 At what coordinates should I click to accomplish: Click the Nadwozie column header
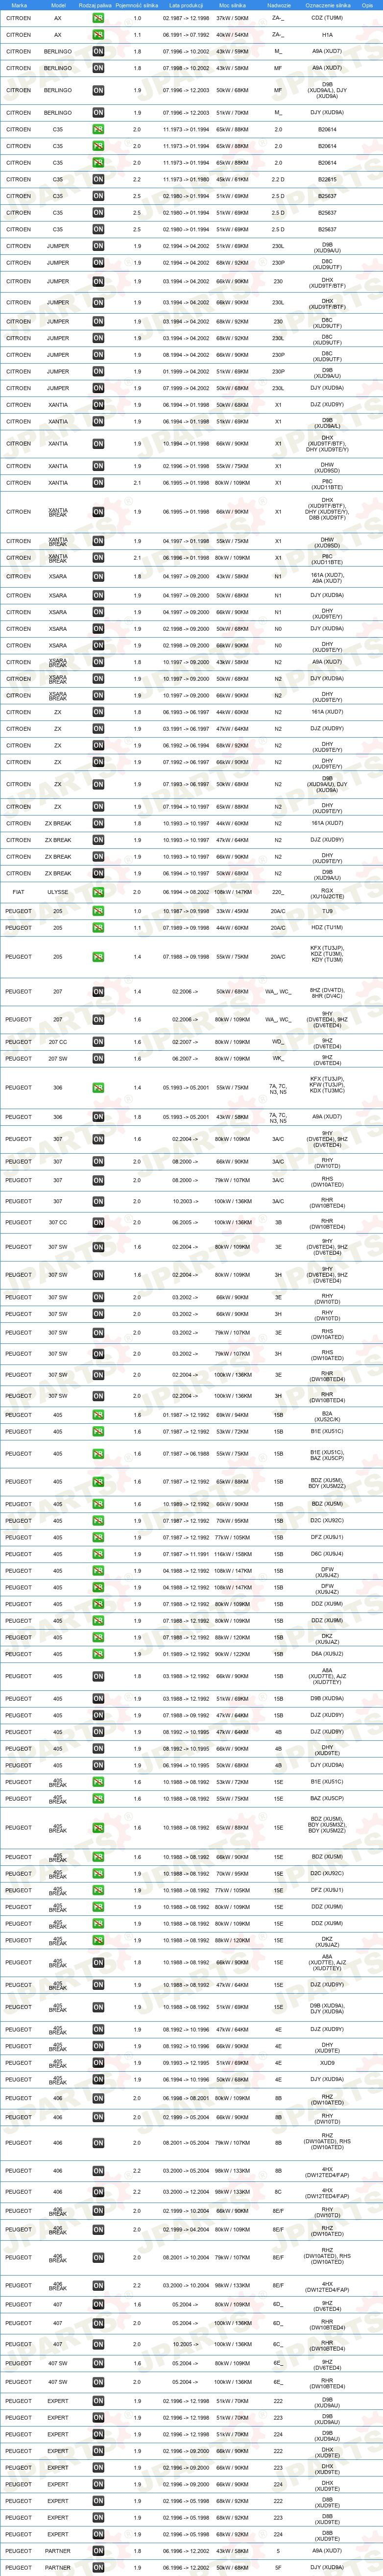tap(278, 5)
